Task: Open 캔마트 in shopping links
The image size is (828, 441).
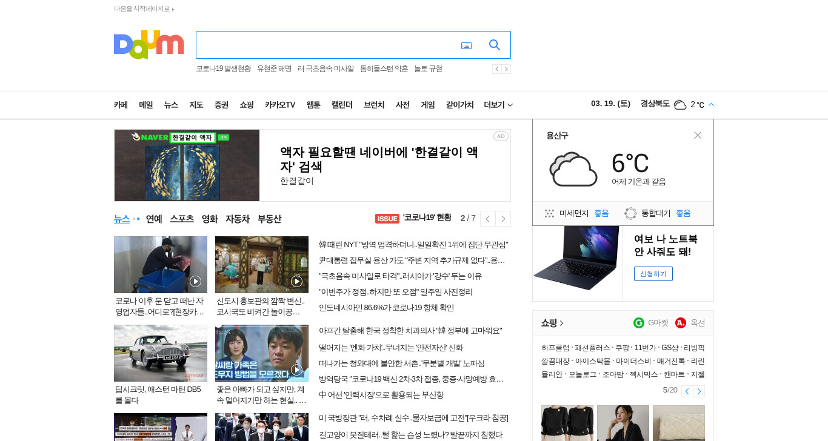Action: click(x=674, y=374)
